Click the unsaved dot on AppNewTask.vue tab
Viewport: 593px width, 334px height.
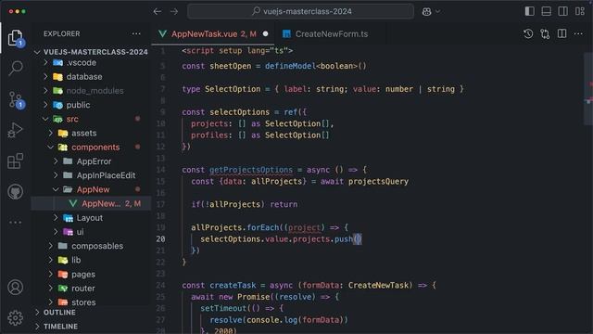(266, 33)
